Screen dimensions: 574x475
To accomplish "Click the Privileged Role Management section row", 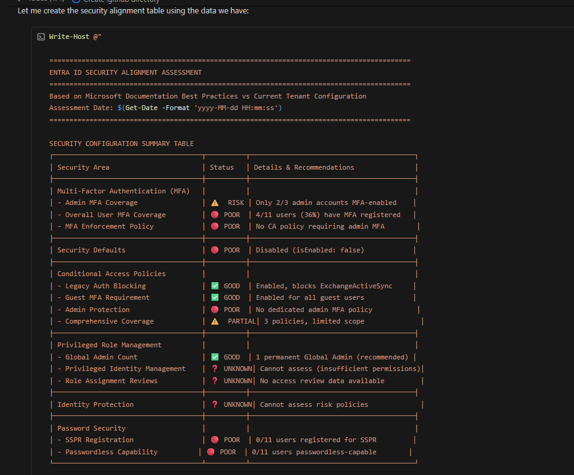I will (x=110, y=345).
